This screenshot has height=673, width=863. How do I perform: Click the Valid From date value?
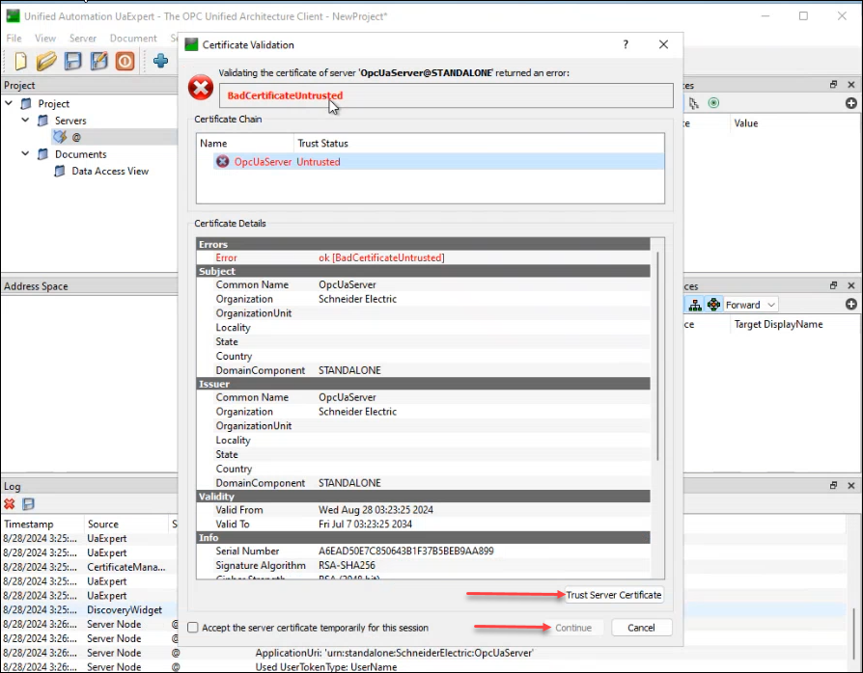[376, 510]
